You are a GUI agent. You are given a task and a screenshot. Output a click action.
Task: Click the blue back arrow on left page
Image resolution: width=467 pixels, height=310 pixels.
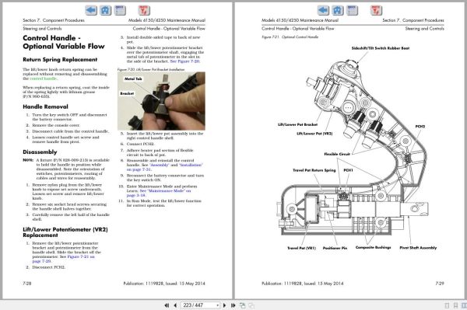91,10
